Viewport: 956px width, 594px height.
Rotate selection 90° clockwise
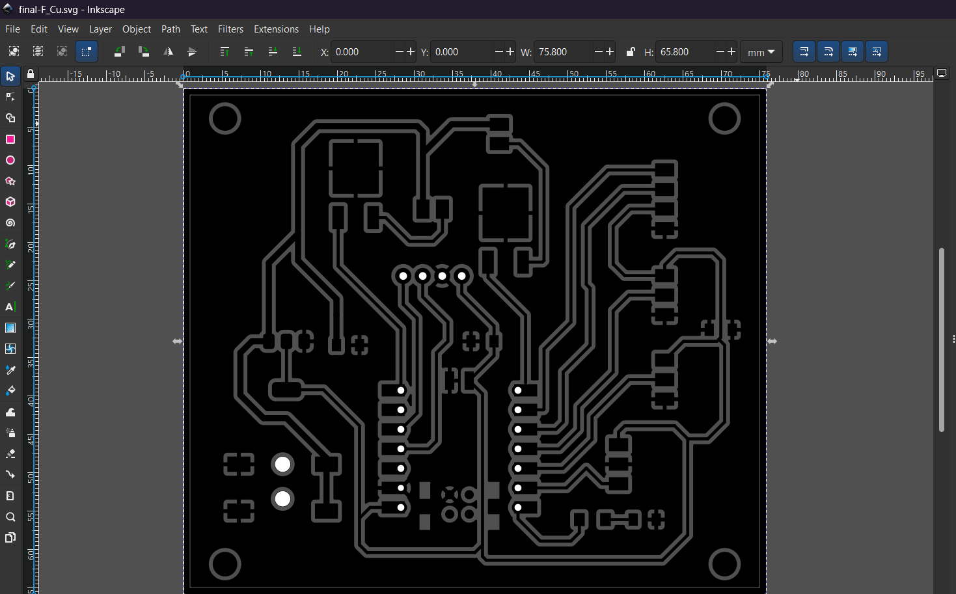(x=144, y=51)
